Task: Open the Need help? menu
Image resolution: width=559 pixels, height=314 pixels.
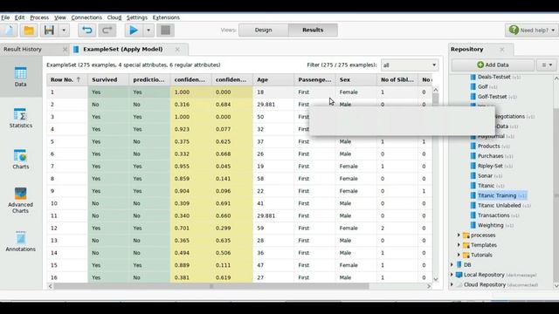Action: [532, 31]
